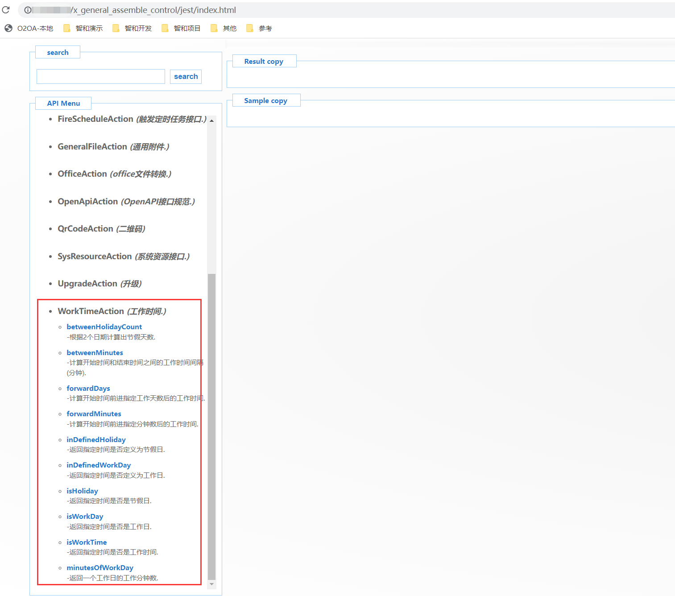Click the Sample copy label
Screen dimensions: 675x596
[x=266, y=101]
